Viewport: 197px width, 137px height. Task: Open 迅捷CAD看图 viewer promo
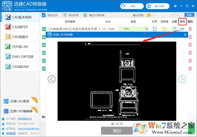[x=20, y=101]
